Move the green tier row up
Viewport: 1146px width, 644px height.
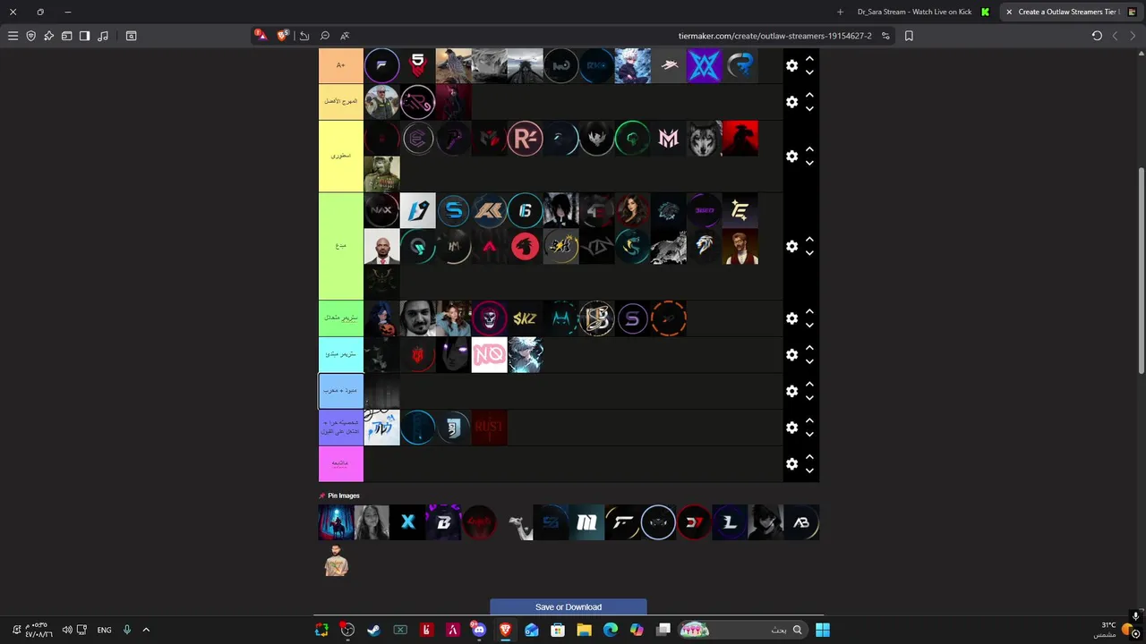point(809,311)
